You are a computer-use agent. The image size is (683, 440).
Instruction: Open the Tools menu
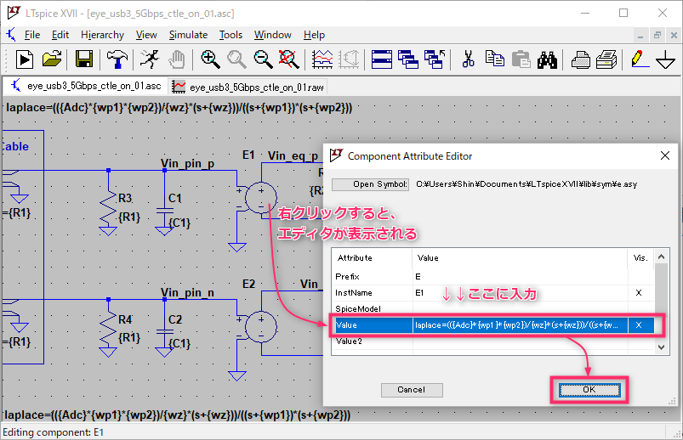[231, 35]
